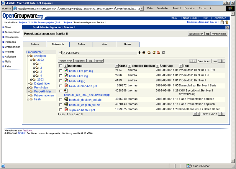
Task: Expand the trash folder tree node
Action: coord(28,99)
